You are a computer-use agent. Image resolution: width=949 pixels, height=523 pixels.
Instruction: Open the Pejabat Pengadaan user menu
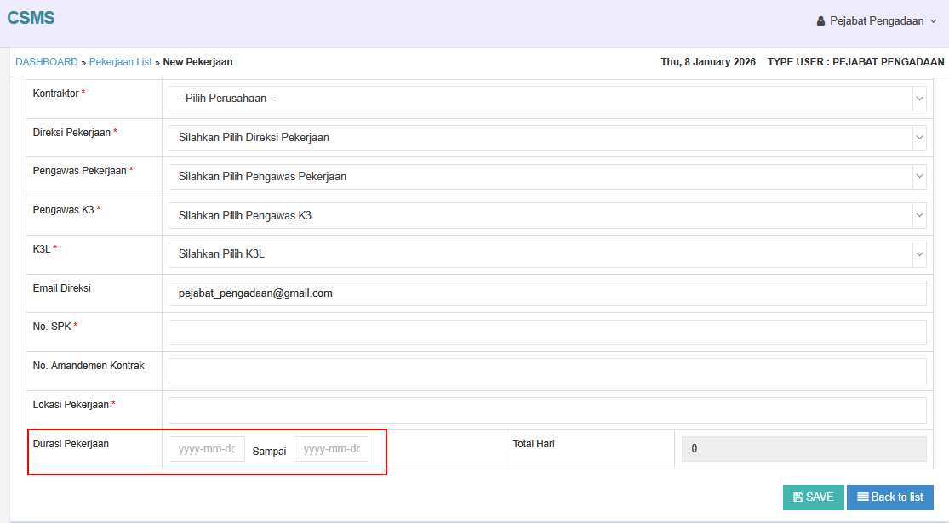877,21
